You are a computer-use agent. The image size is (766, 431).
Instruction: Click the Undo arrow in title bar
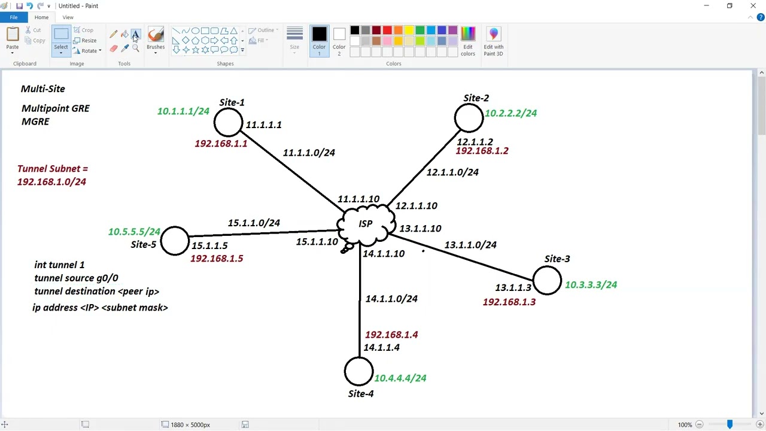(29, 6)
